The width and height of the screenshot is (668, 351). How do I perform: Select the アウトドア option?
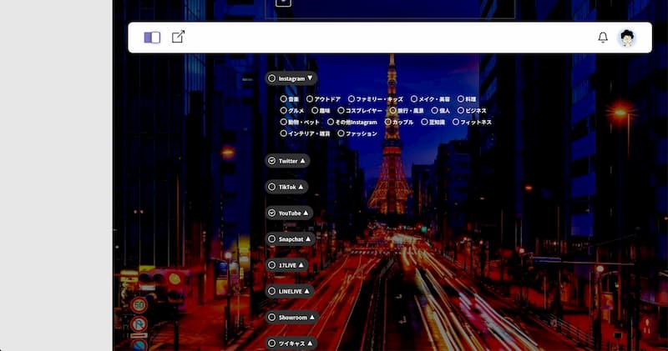pyautogui.click(x=323, y=99)
